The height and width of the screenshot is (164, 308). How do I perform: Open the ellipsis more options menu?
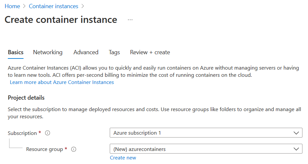[130, 20]
